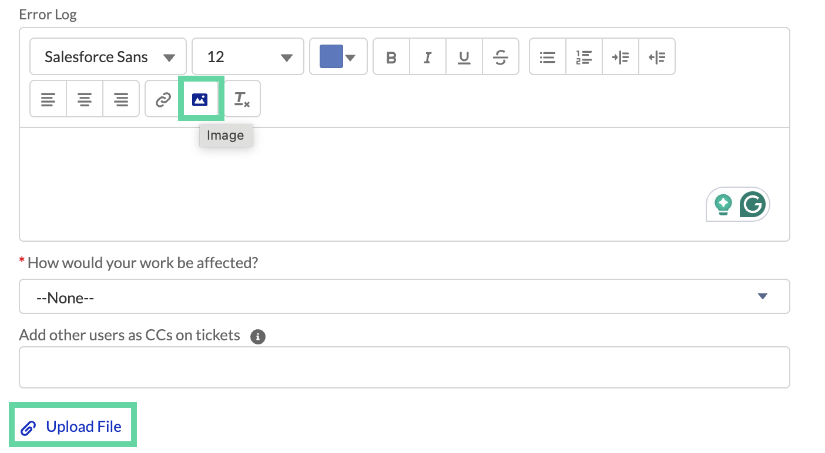Create a numbered list
Screen dimensions: 825x453
(x=583, y=56)
